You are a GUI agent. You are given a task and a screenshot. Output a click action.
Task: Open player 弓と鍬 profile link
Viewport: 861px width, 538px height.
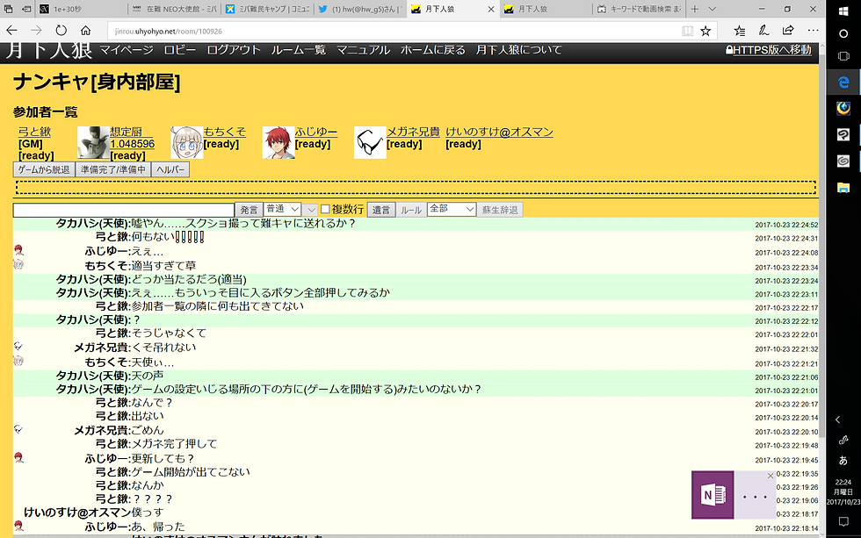click(34, 132)
